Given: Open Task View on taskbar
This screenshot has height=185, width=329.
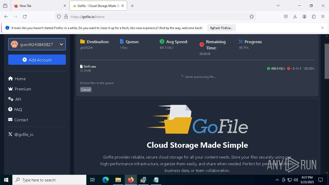Looking at the screenshot, I should point(93,180).
